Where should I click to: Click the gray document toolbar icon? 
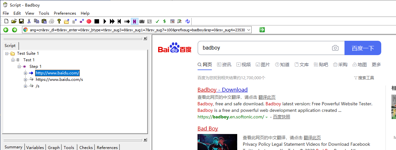click(150, 22)
